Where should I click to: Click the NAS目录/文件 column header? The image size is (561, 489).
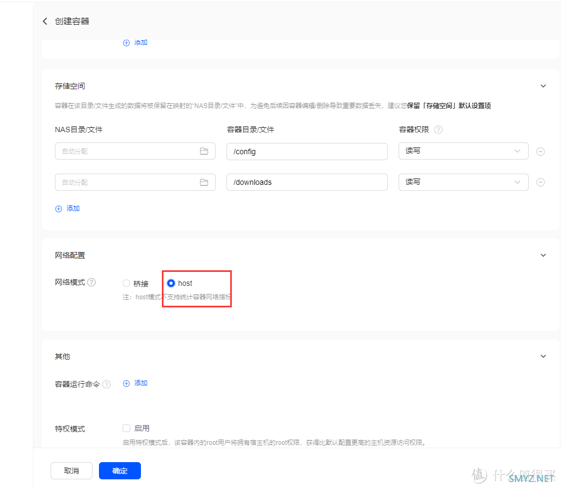79,130
